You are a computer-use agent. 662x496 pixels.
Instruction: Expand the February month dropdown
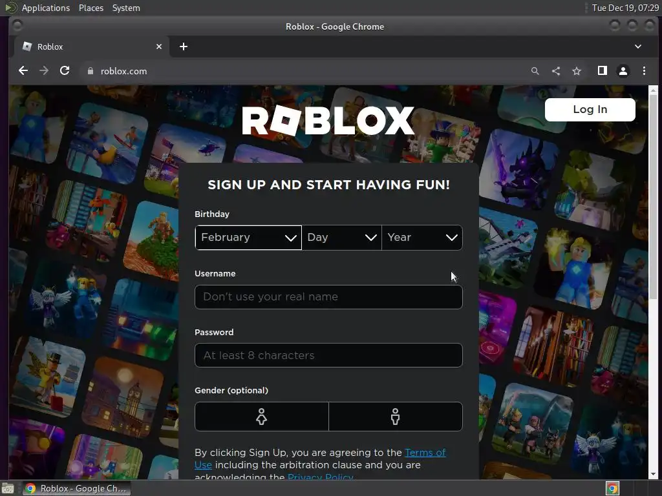248,238
